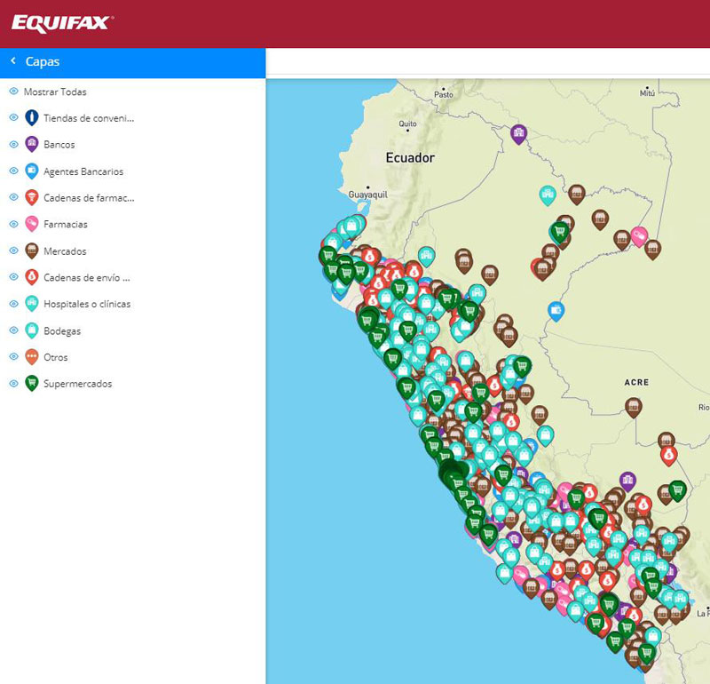Image resolution: width=710 pixels, height=684 pixels.
Task: Hide the Farmacias layer
Action: 14,224
